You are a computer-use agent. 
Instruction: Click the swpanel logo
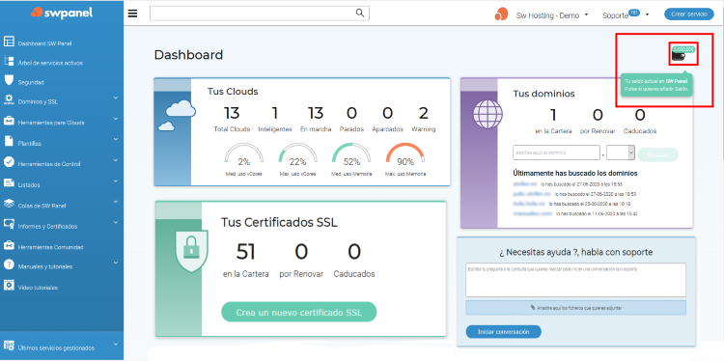62,13
